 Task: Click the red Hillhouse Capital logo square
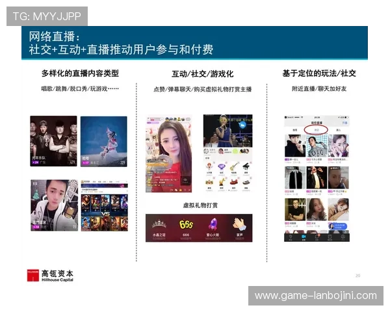(33, 276)
